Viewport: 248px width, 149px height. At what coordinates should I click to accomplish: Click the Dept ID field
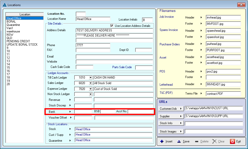(144, 50)
